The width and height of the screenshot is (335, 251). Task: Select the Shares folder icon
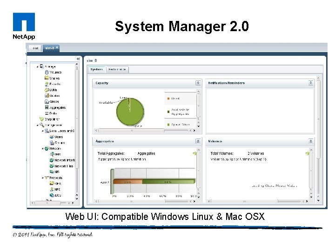47,78
